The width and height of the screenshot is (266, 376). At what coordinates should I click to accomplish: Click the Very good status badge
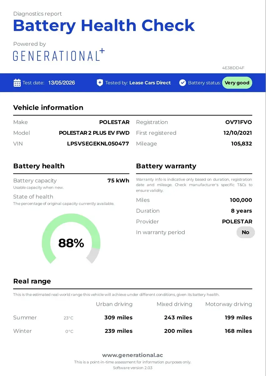pyautogui.click(x=237, y=83)
